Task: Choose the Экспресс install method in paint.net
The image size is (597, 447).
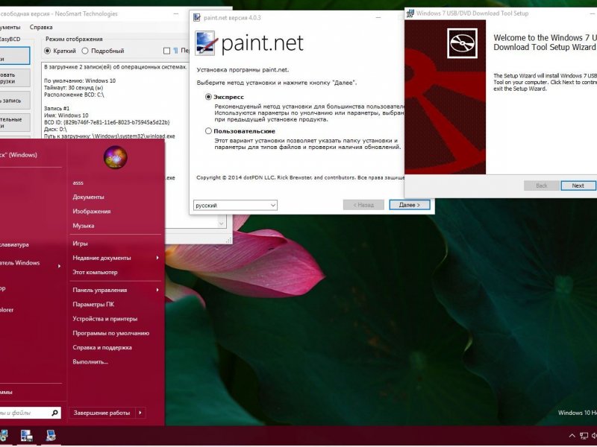Action: click(x=208, y=97)
